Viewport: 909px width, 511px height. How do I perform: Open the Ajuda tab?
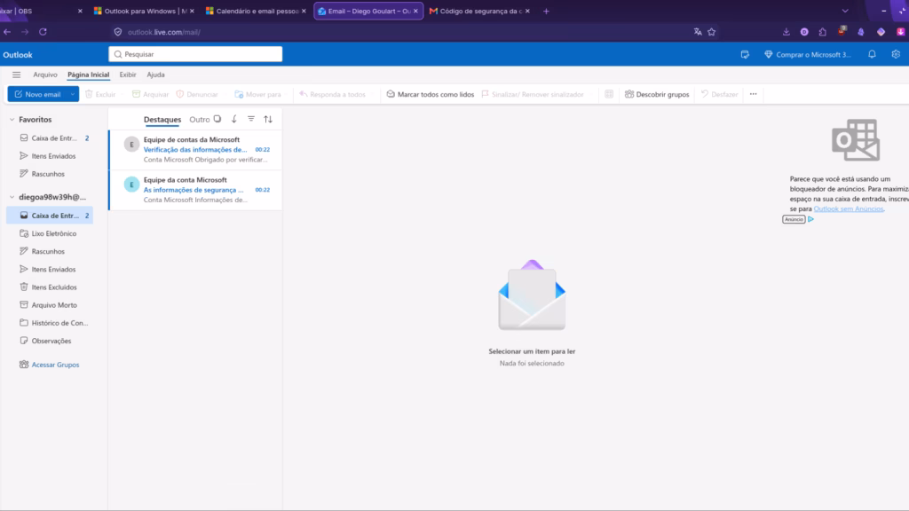(x=155, y=75)
